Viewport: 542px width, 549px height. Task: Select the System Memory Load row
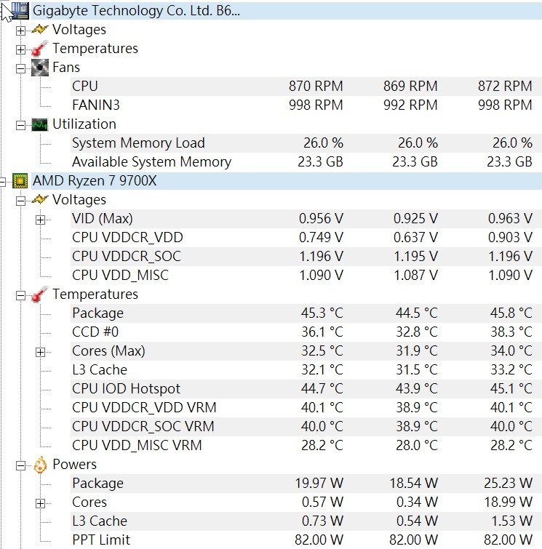[x=306, y=143]
